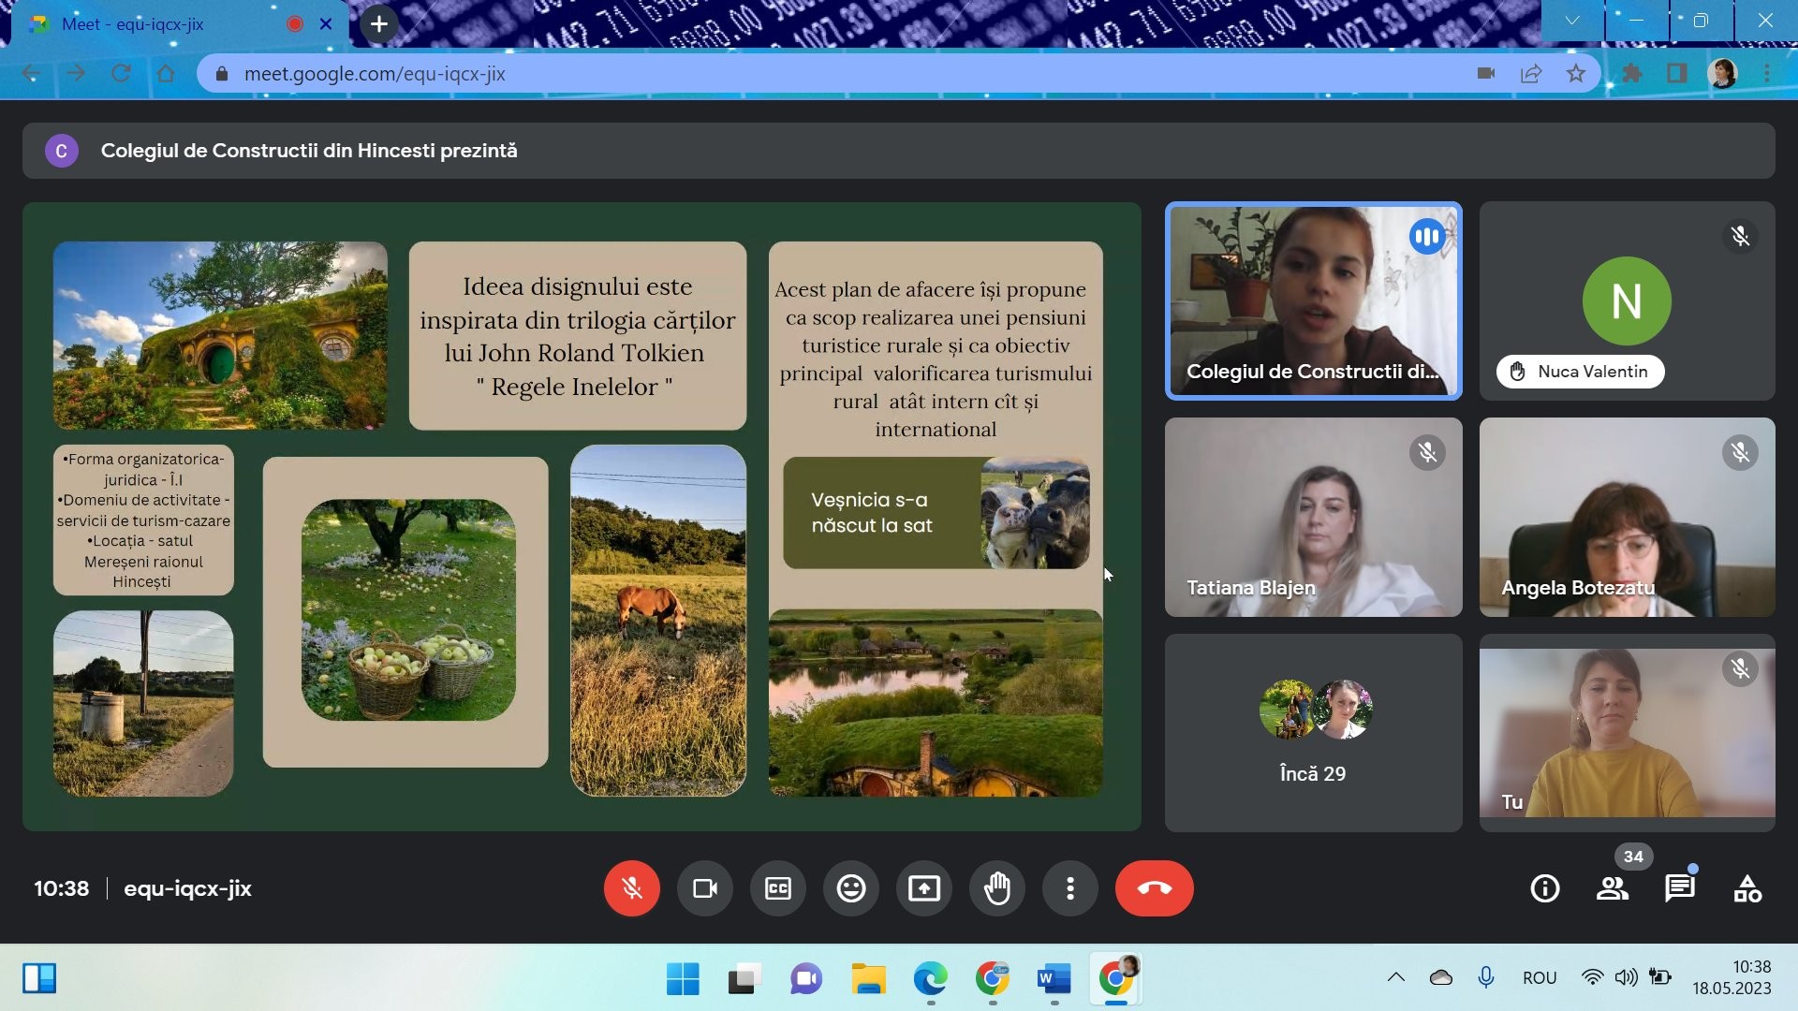
Task: Open the Wi-Fi network tray icon
Action: point(1592,977)
